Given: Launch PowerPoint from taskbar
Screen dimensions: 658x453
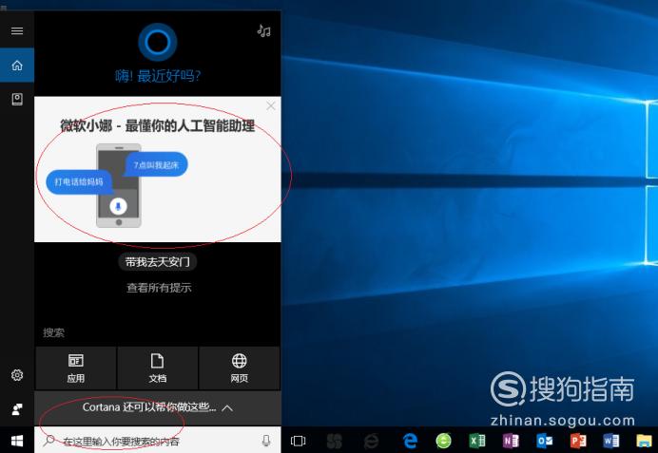Looking at the screenshot, I should 578,441.
